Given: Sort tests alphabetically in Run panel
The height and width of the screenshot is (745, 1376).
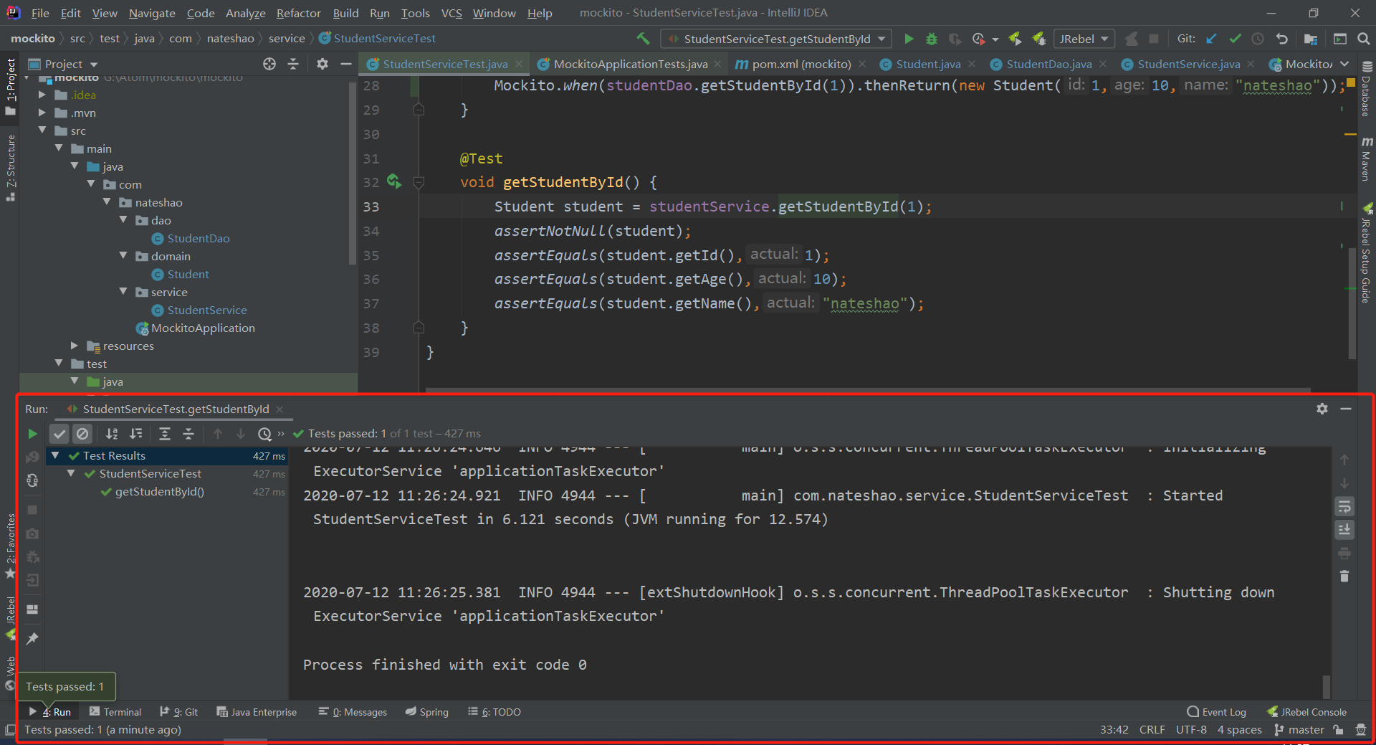Looking at the screenshot, I should point(112,434).
